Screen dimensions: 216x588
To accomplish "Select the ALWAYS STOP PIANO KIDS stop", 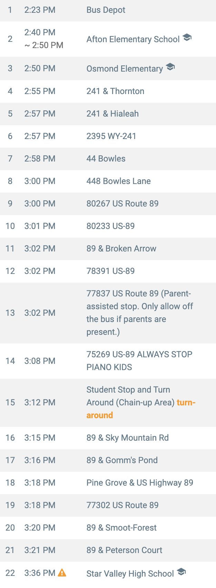I will (x=139, y=361).
